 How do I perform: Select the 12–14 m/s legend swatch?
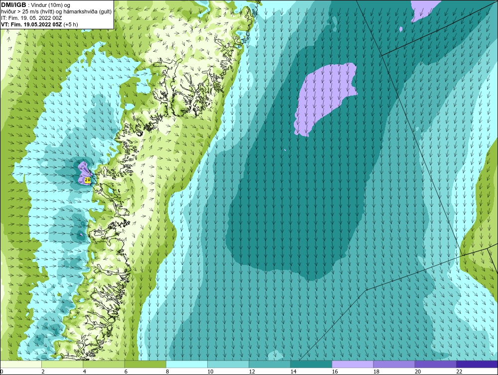point(269,364)
